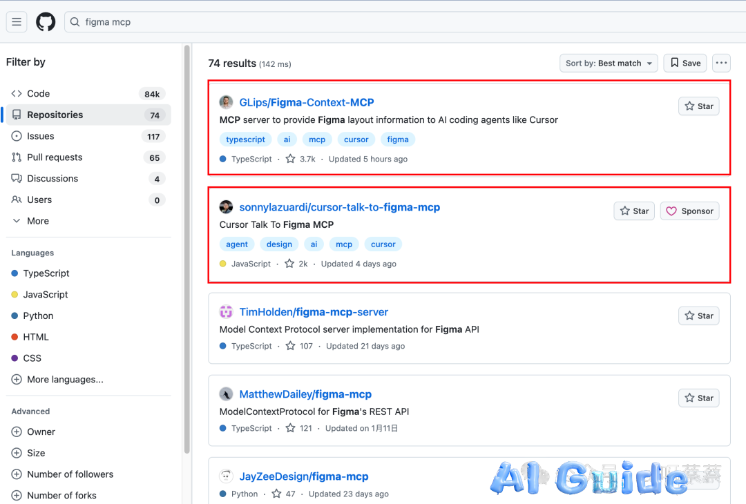This screenshot has width=746, height=504.
Task: Switch to Discussions results
Action: click(88, 178)
